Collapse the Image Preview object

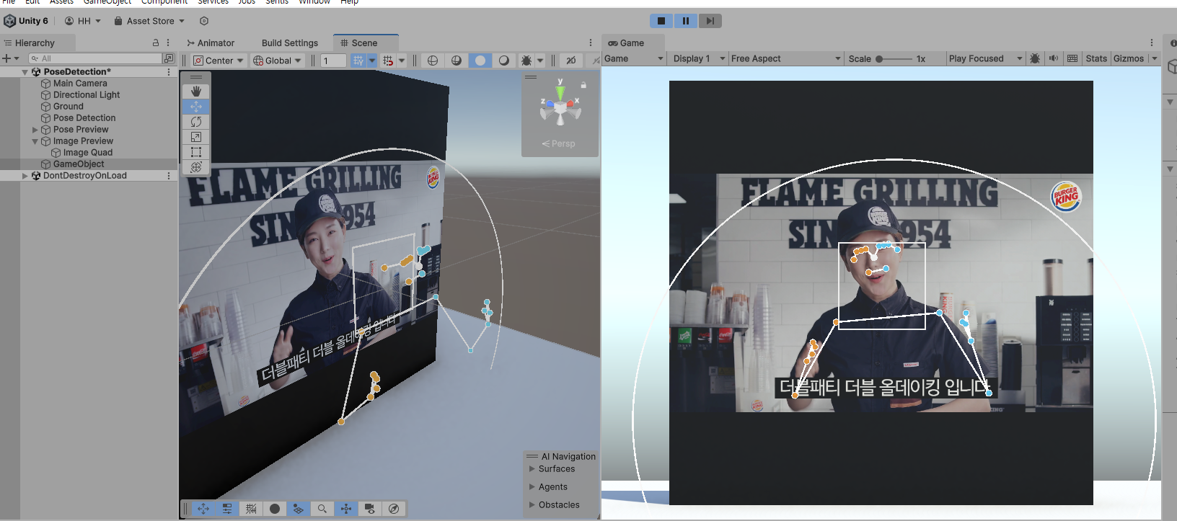click(x=35, y=141)
